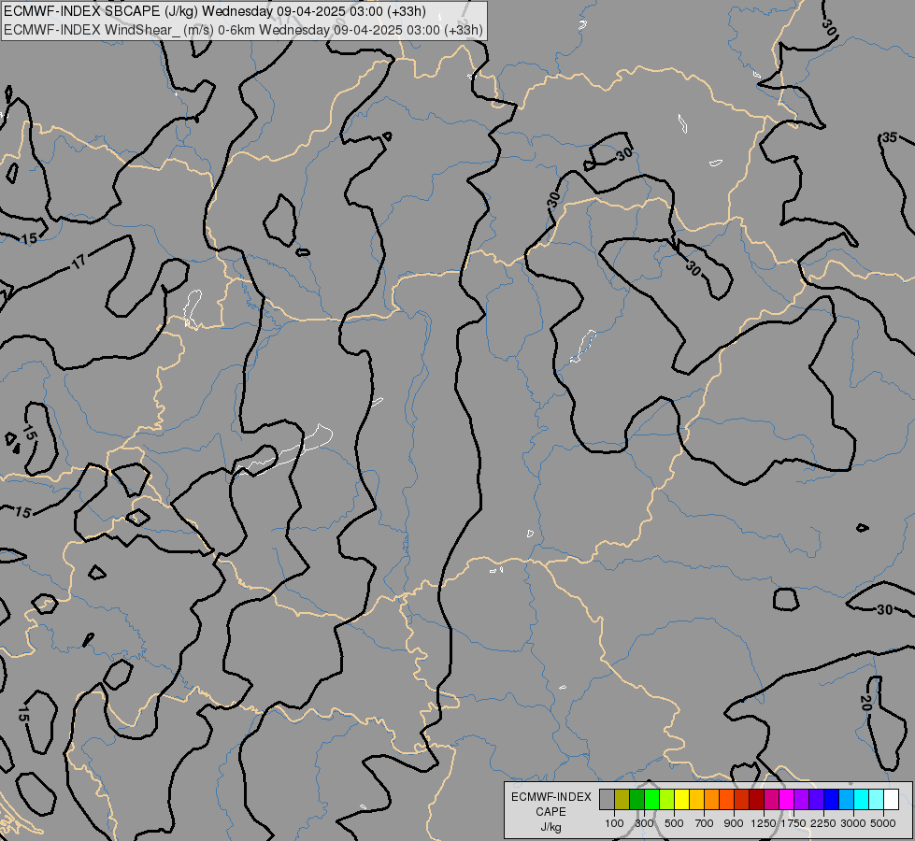The image size is (915, 841).
Task: Choose the crimson-pink swatch after 1250 tick
Action: [x=771, y=799]
